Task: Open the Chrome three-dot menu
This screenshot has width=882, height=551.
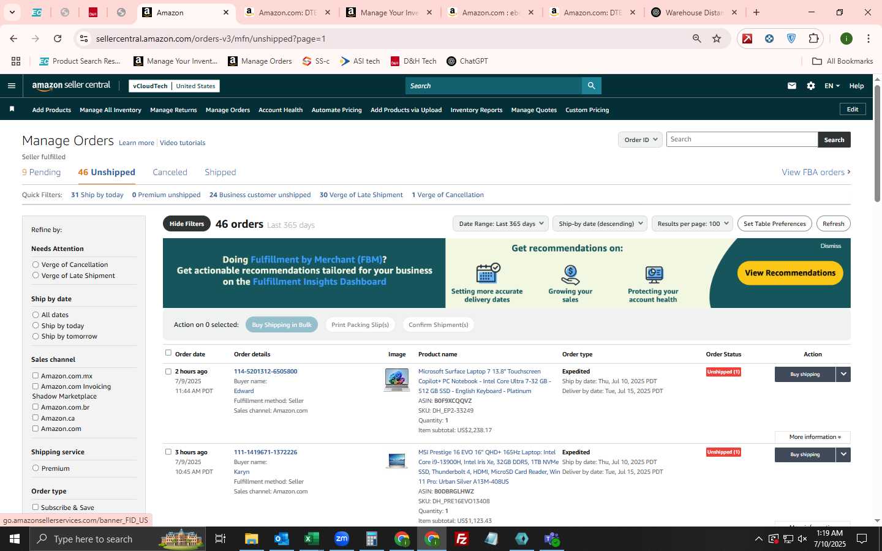Action: [868, 39]
